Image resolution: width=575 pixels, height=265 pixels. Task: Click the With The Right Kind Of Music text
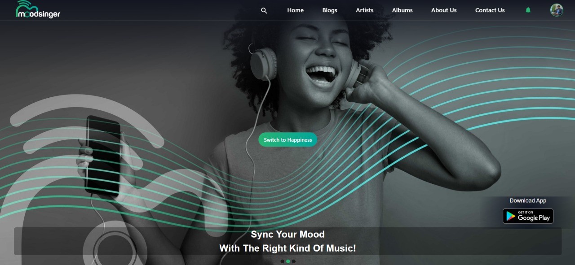point(287,248)
